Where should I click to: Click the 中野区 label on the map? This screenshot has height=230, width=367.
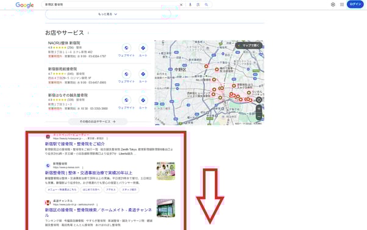tap(180, 70)
